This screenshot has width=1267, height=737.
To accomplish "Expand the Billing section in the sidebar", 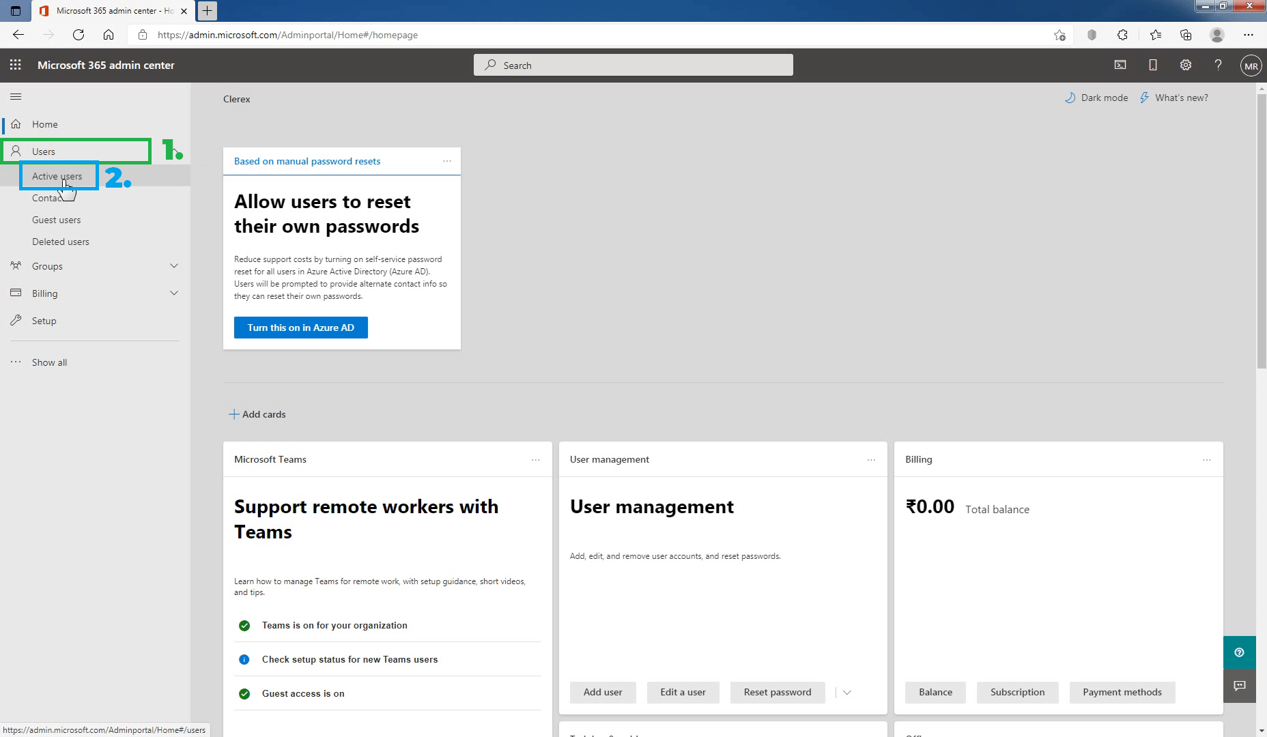I will click(174, 293).
